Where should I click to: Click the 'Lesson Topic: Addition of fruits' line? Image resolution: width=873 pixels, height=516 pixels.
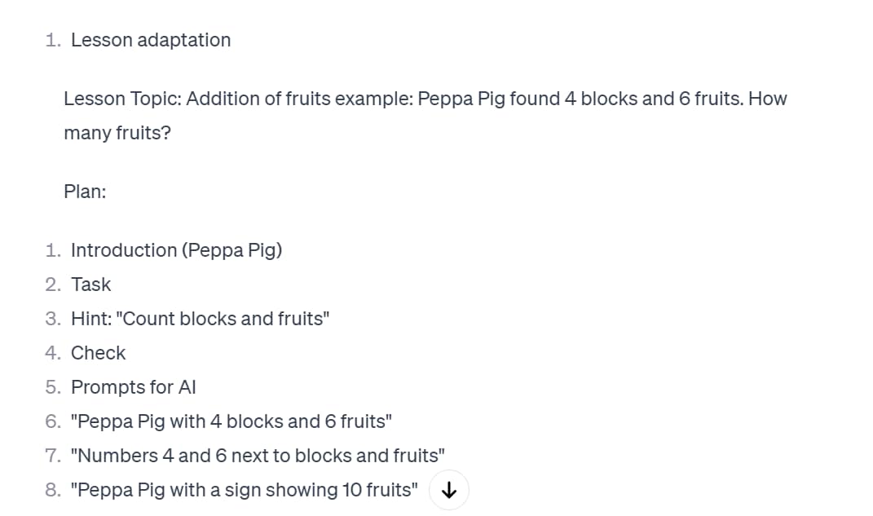pos(425,99)
